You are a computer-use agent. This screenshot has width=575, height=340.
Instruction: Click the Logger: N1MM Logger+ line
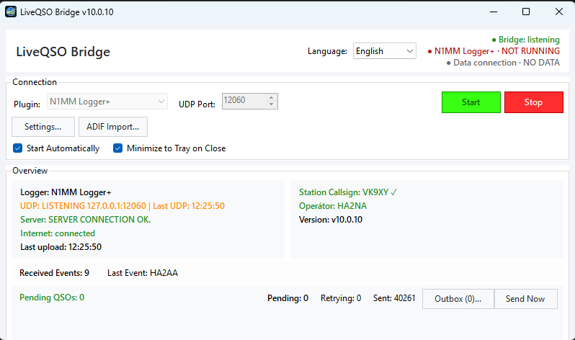pos(66,192)
